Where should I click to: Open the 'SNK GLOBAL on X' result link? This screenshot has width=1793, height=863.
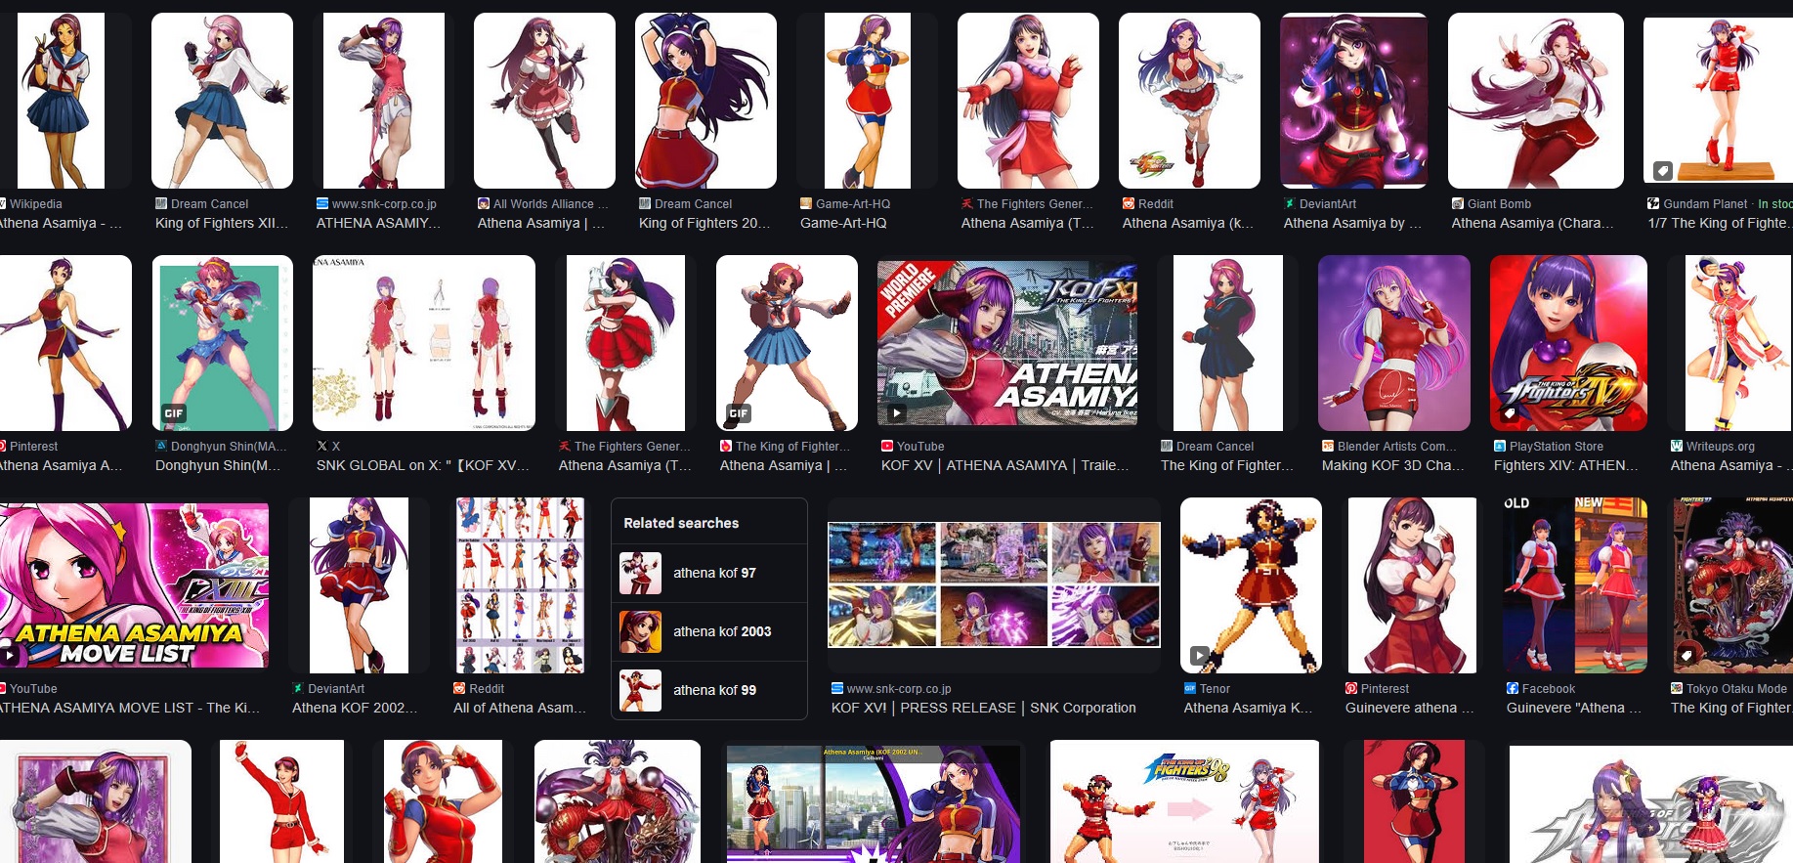pos(423,465)
